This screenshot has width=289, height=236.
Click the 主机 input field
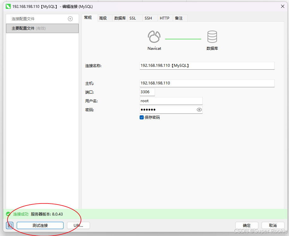point(207,83)
